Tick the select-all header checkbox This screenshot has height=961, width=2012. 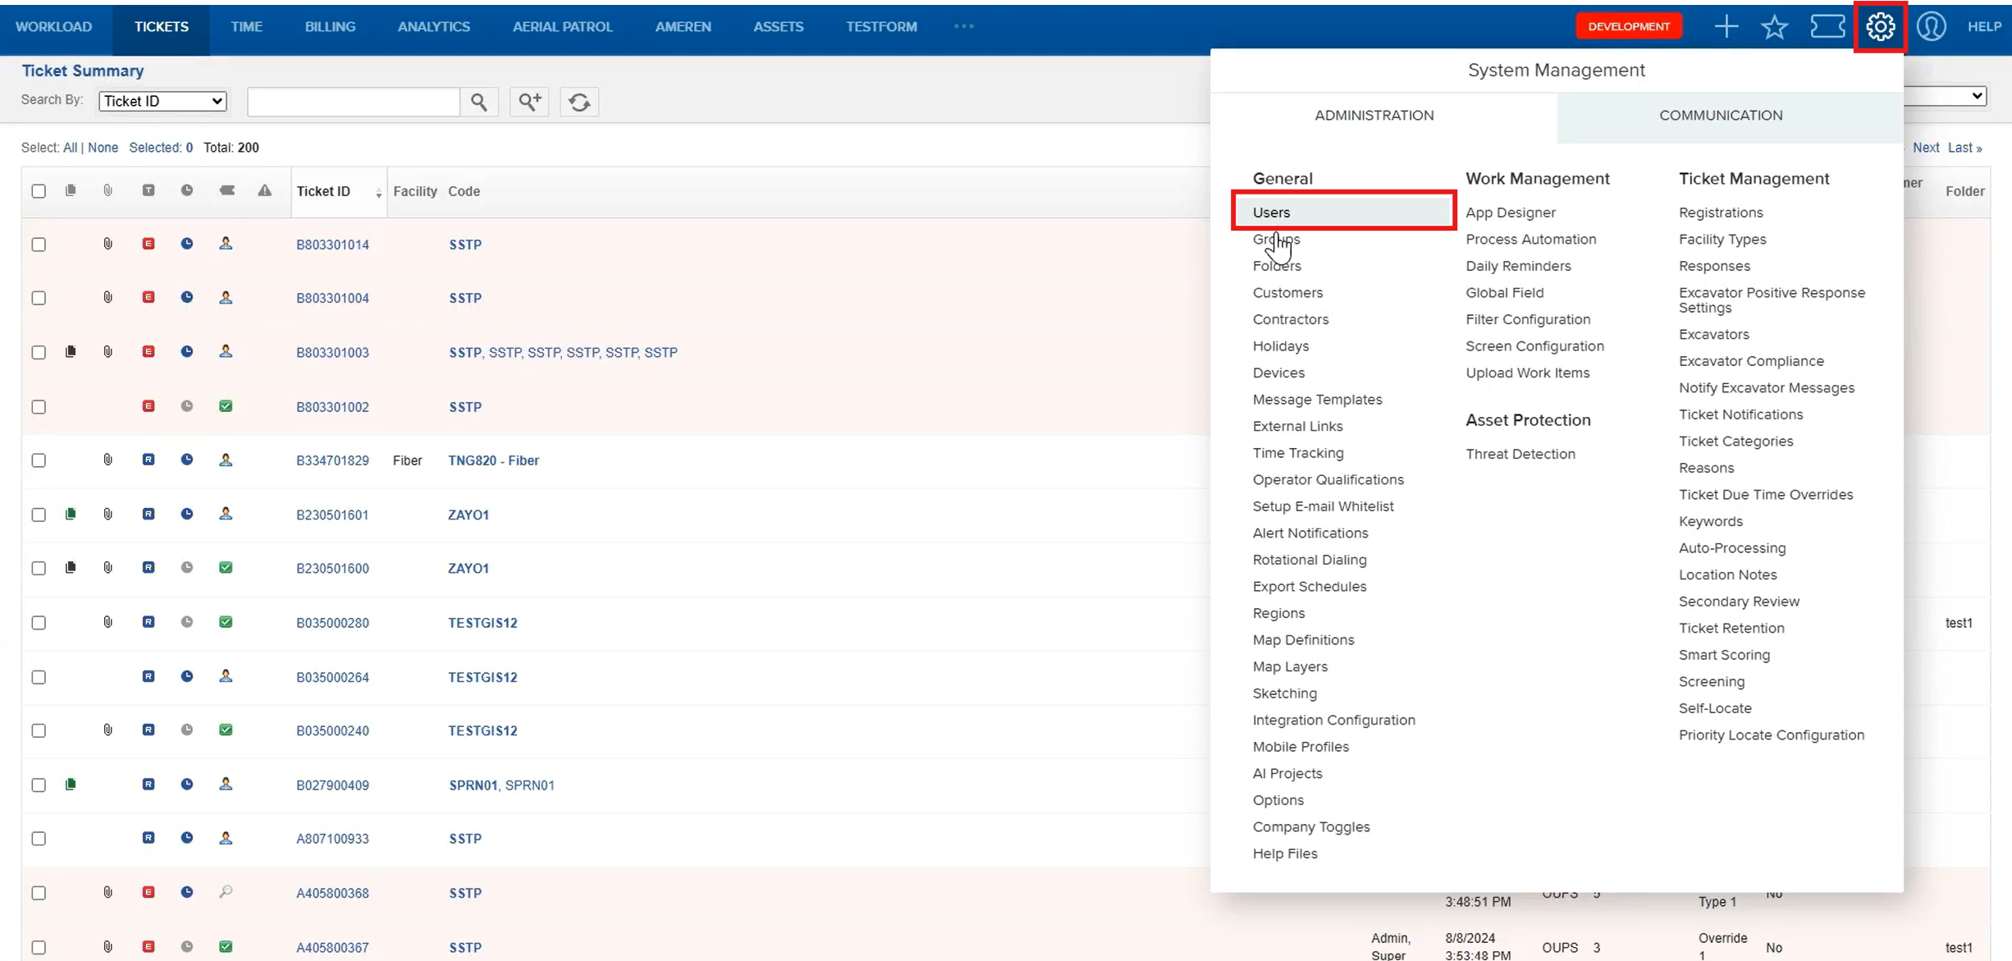pos(39,191)
